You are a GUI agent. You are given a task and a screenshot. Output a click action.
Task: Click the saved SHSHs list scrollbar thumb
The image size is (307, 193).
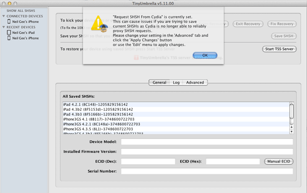pyautogui.click(x=291, y=111)
